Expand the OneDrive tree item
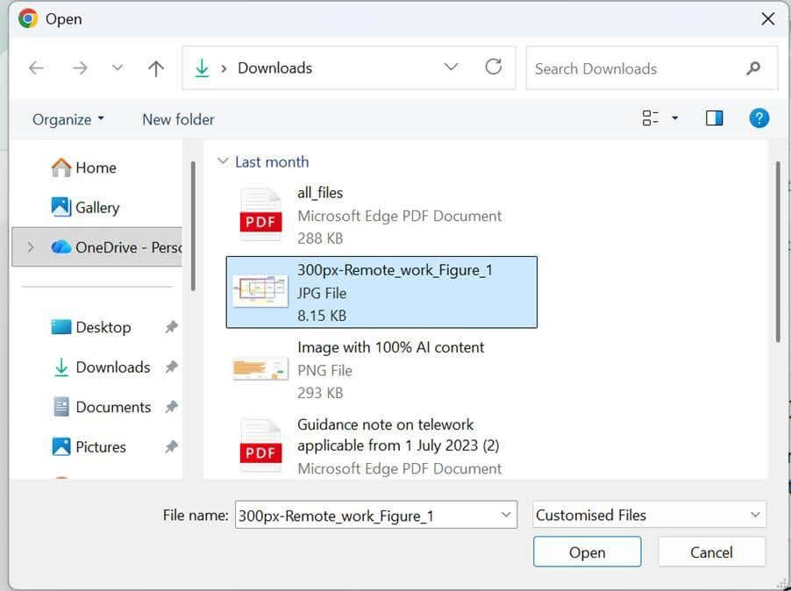The height and width of the screenshot is (591, 791). pyautogui.click(x=31, y=247)
